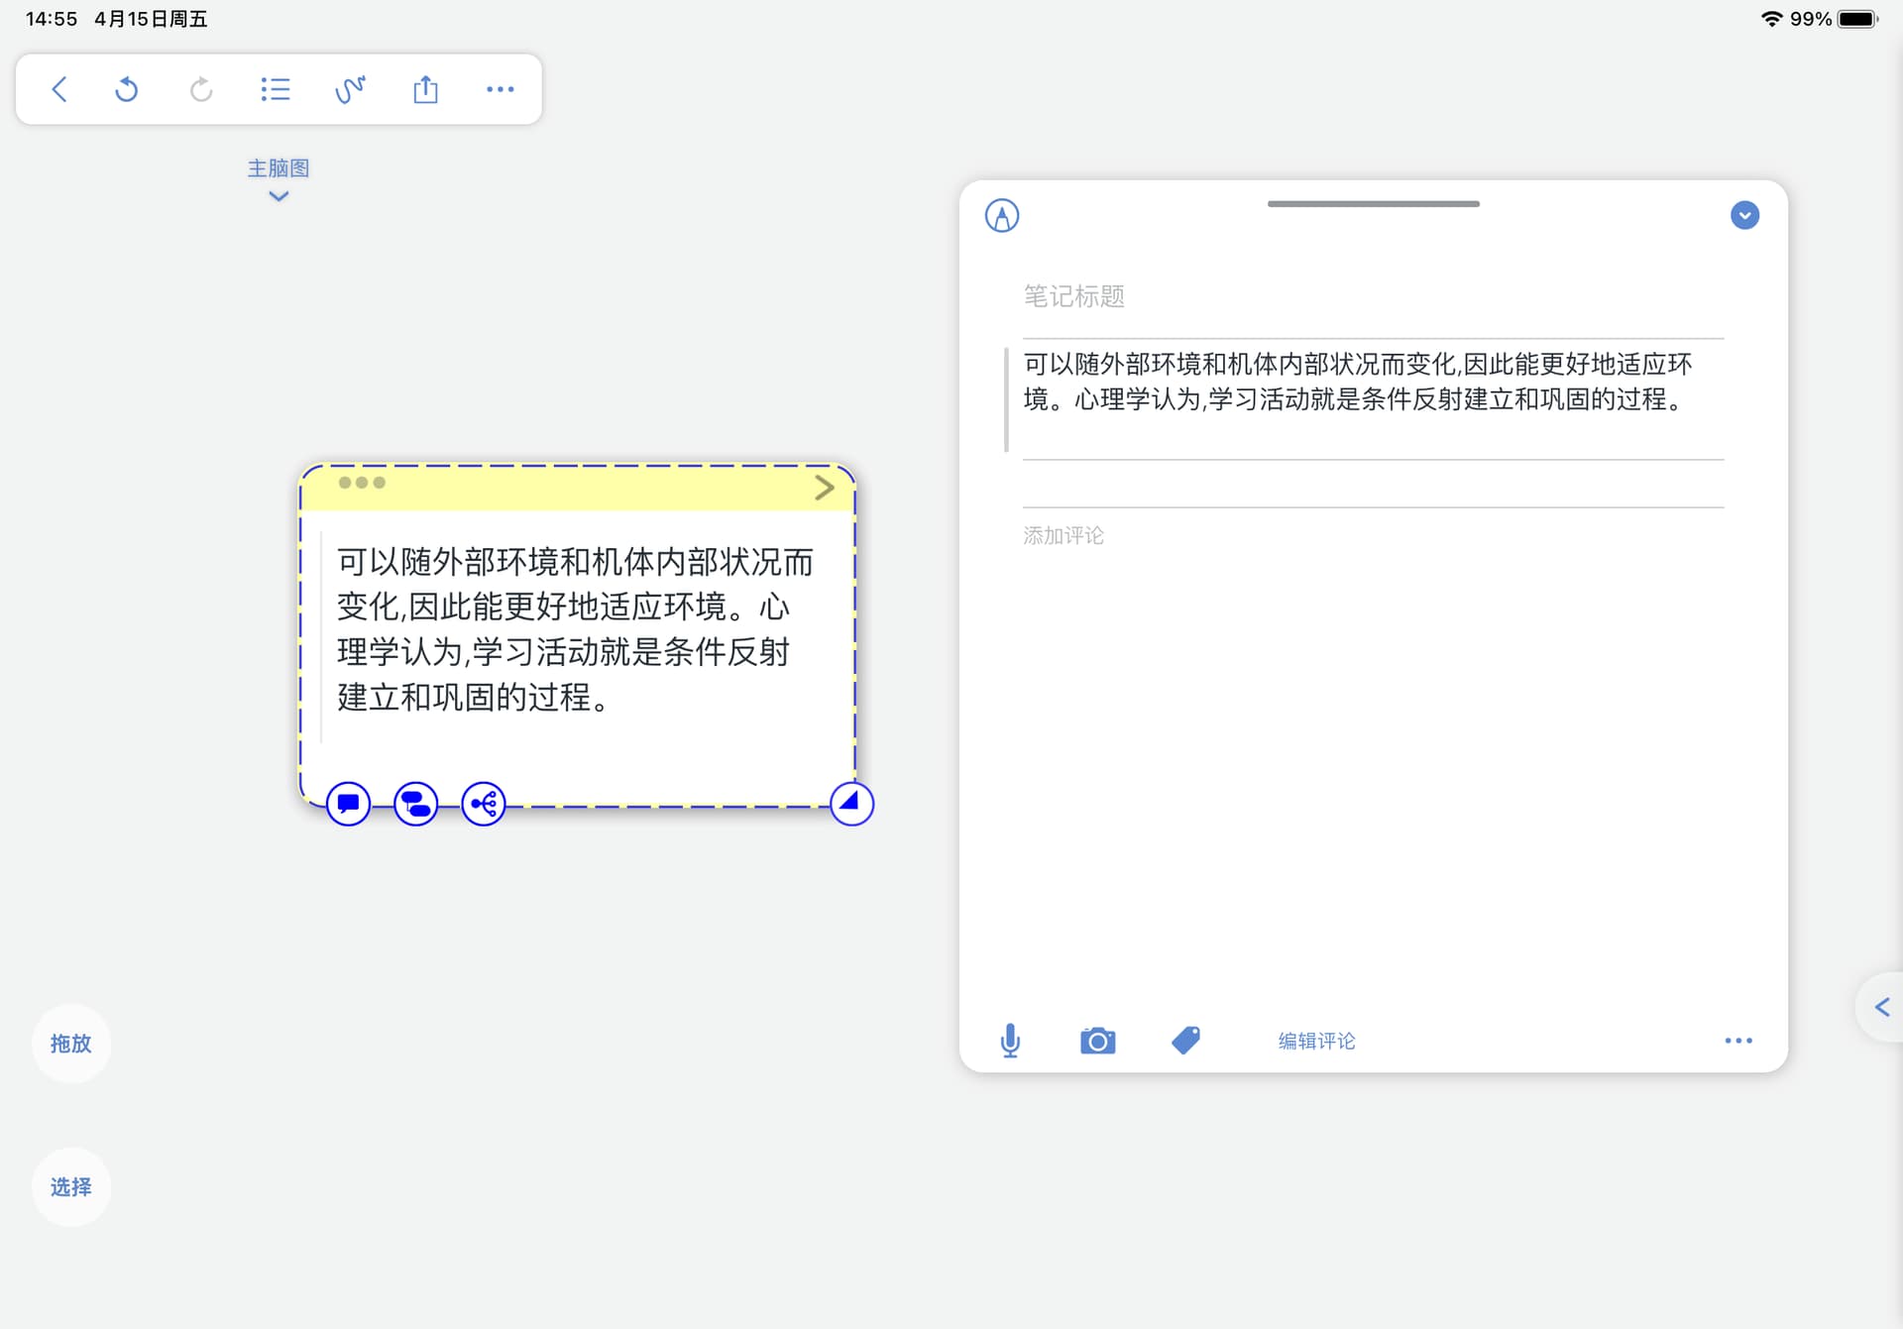Viewport: 1903px width, 1329px height.
Task: Toggle the pen annotation mode icon
Action: click(1002, 215)
